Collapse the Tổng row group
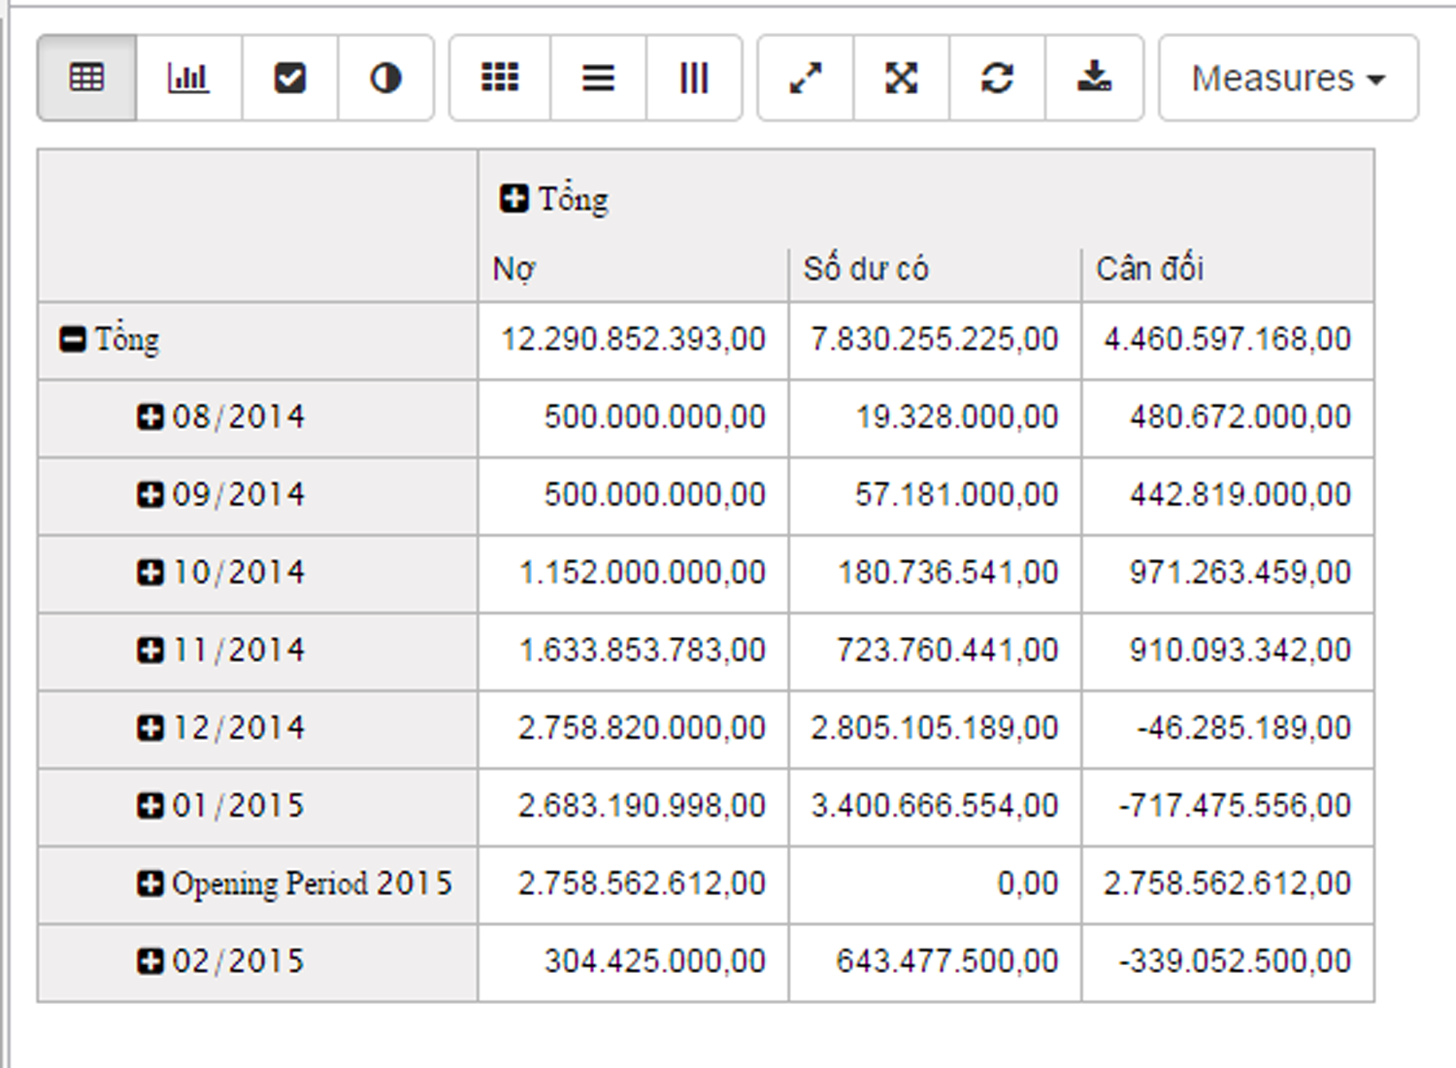This screenshot has width=1456, height=1068. 73,339
